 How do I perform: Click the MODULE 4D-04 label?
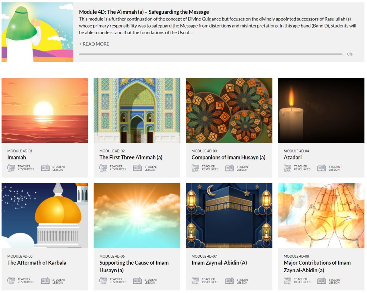point(296,151)
